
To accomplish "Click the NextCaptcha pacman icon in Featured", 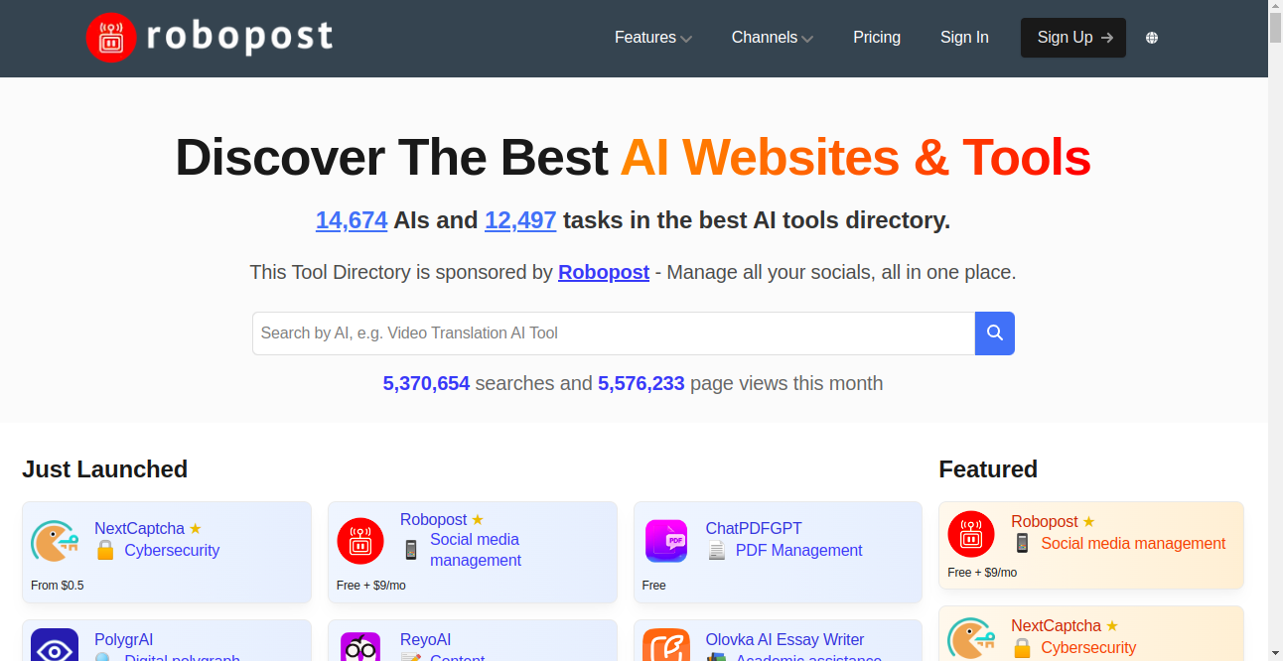I will coord(971,638).
